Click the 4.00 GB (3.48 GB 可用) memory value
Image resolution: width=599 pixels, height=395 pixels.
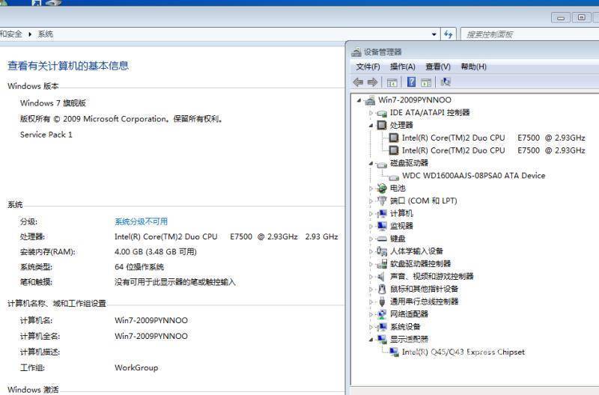156,252
